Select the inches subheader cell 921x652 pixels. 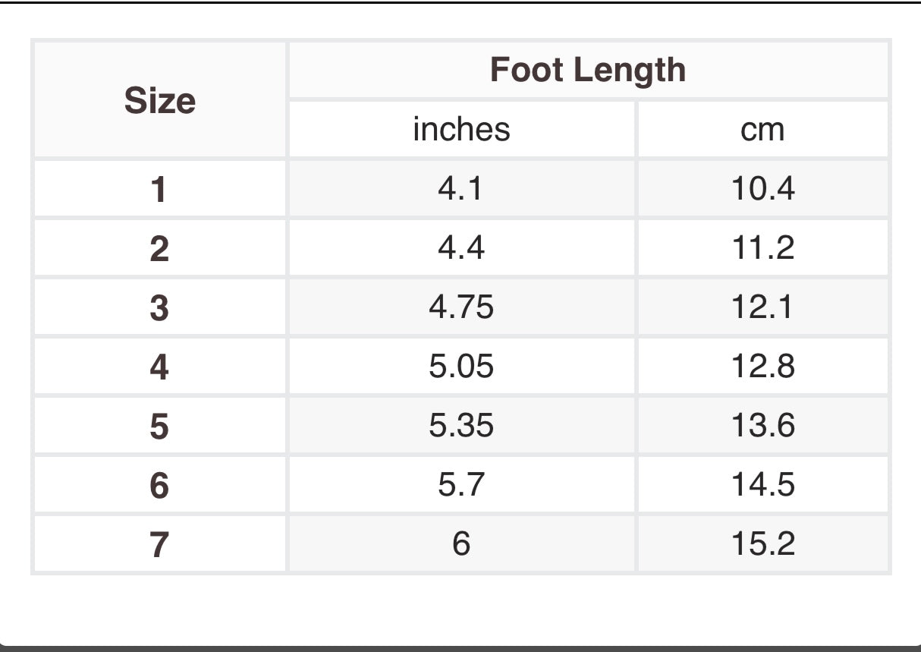point(461,129)
